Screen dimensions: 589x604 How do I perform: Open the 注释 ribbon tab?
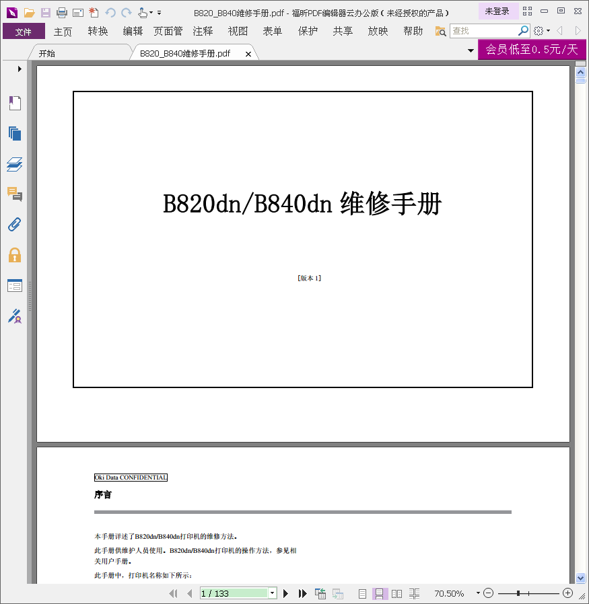coord(203,31)
